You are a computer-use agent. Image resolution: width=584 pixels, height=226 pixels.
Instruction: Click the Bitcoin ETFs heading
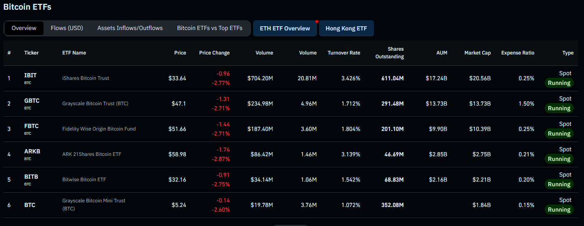coord(27,7)
